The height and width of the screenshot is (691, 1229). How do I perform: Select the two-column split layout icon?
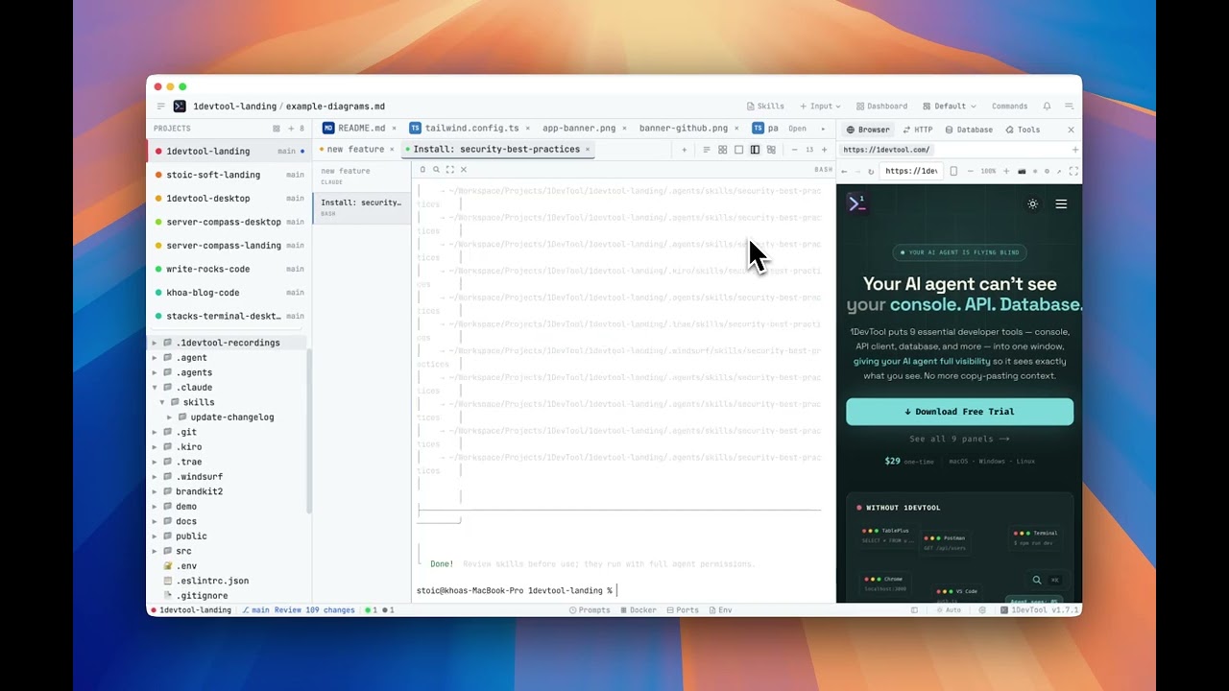coord(755,150)
